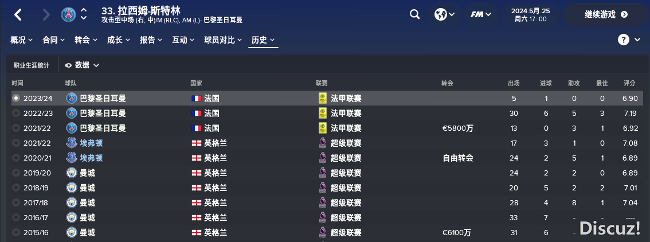The width and height of the screenshot is (650, 242).
Task: Click the PSG club badge in header
Action: click(x=68, y=14)
